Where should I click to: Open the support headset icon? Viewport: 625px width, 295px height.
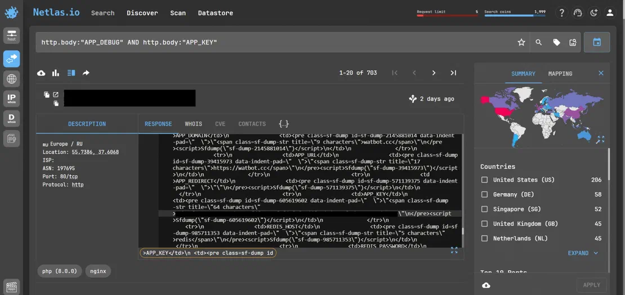click(x=578, y=13)
